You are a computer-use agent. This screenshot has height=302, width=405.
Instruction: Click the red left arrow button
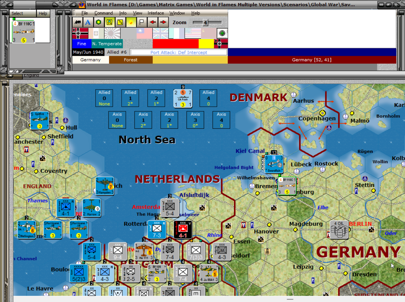click(152, 22)
